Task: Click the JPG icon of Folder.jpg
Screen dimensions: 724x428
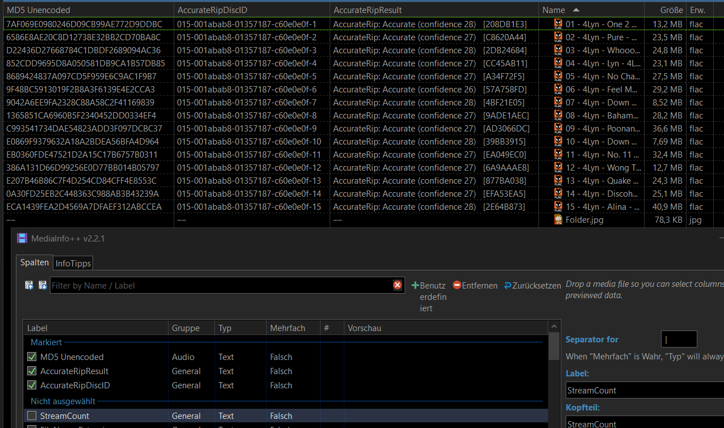Action: click(558, 220)
